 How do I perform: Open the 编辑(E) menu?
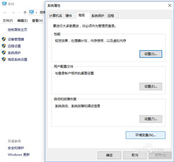tap(22, 21)
